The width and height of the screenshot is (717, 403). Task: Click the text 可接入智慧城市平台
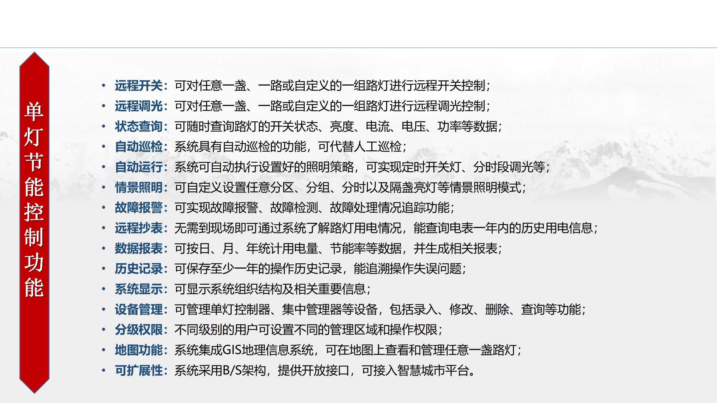tap(415, 371)
